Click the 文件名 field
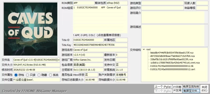Image resolution: width=210 pixels, height=94 pixels. [x=36, y=60]
